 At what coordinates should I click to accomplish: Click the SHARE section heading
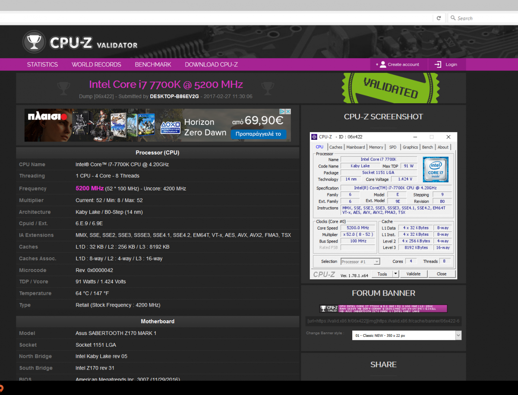[x=383, y=365]
